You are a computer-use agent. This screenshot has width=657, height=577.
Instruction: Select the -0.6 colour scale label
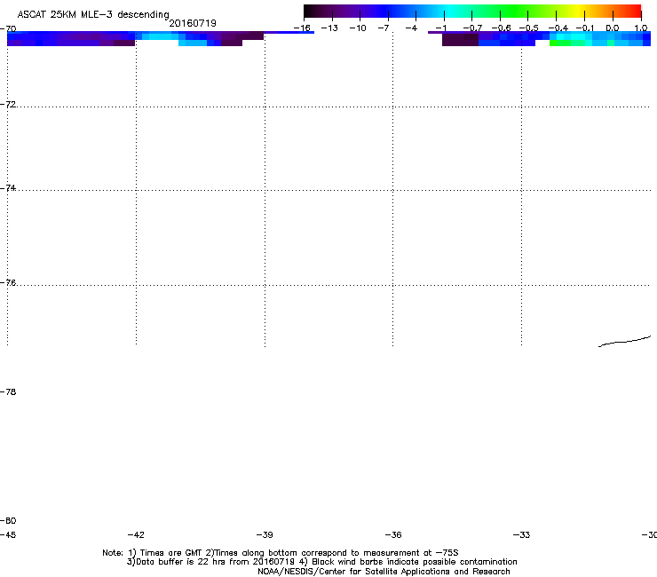(501, 28)
